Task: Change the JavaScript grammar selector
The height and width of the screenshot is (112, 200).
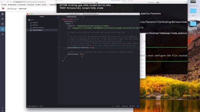Action: (124, 106)
